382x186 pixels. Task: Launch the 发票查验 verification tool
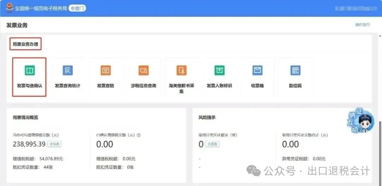click(105, 71)
